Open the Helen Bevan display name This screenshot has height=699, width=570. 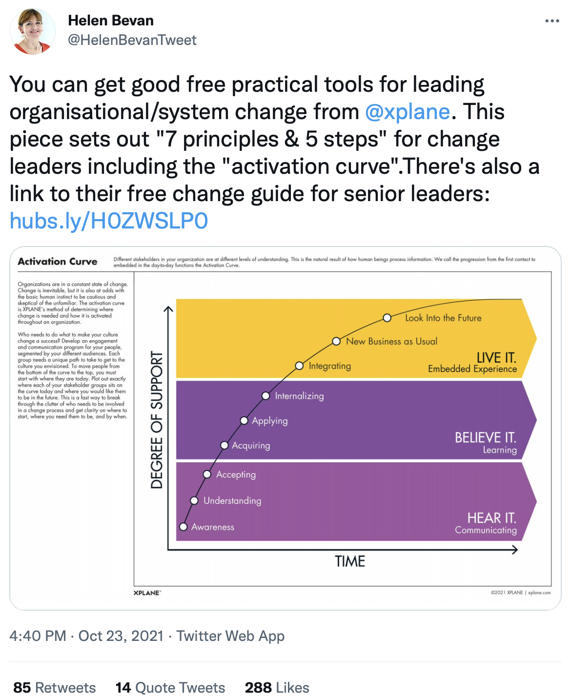[111, 21]
